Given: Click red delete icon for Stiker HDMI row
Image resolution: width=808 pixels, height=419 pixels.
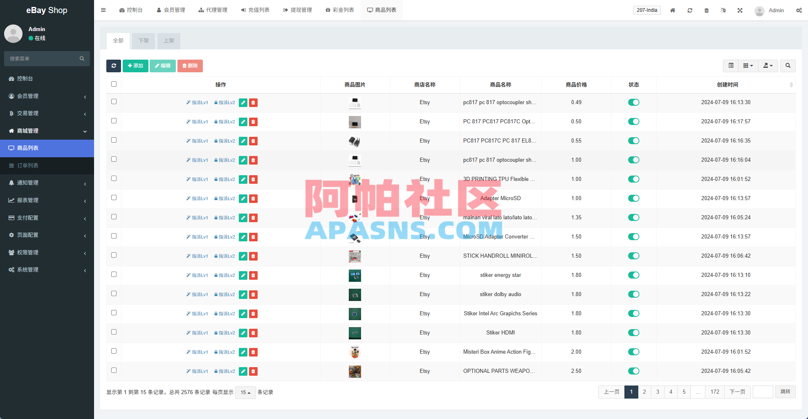Looking at the screenshot, I should [253, 333].
